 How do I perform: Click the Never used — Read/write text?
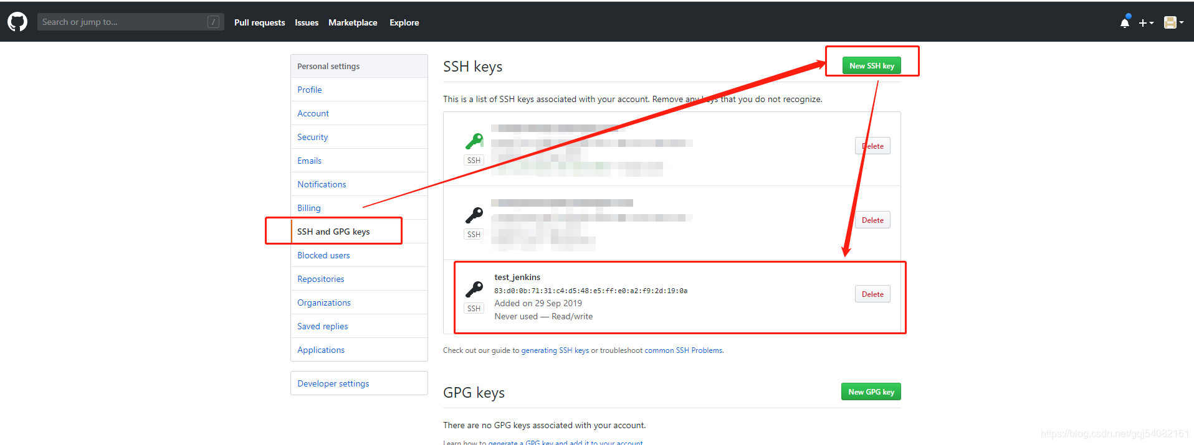coord(543,316)
